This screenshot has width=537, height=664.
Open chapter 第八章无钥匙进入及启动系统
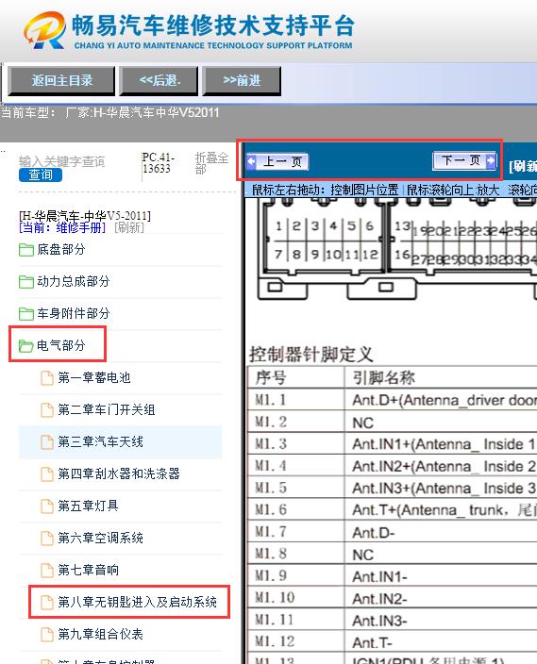coord(138,602)
